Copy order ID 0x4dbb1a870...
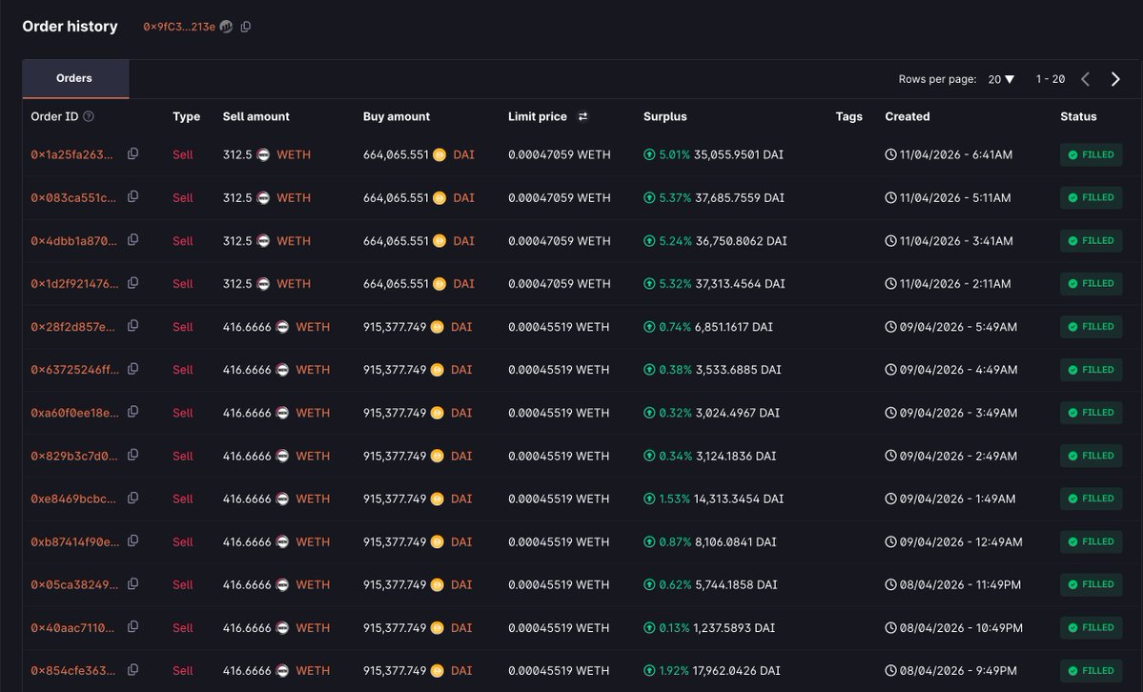 coord(133,240)
